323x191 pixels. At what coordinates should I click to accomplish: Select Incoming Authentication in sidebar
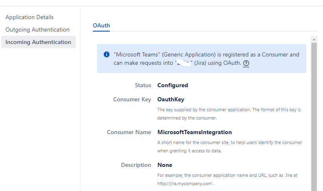pos(38,42)
